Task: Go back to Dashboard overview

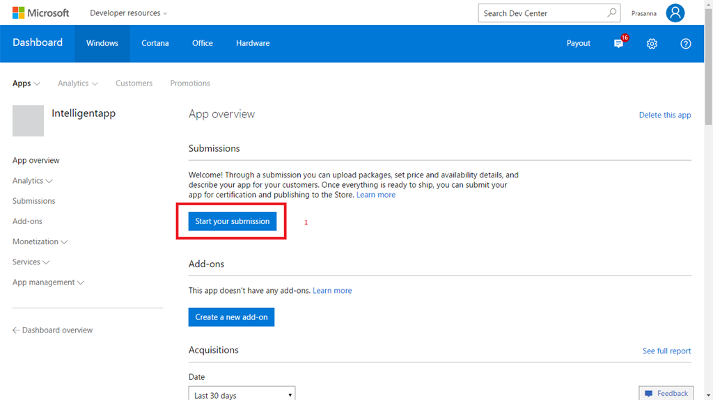Action: pos(52,330)
